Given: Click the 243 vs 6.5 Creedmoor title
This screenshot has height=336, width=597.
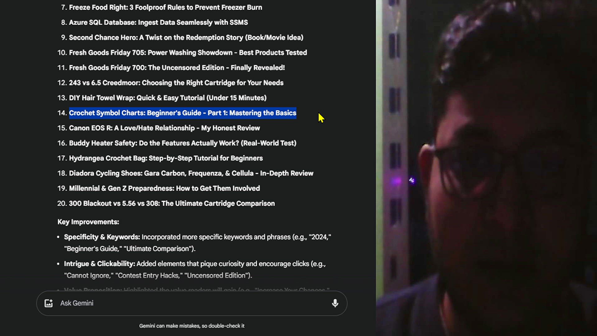Looking at the screenshot, I should click(x=176, y=83).
